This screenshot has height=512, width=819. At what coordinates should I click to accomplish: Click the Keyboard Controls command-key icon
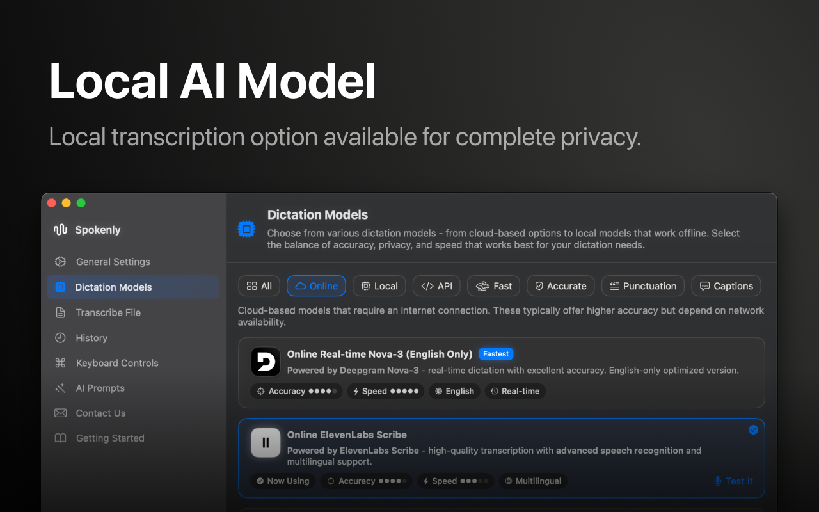[61, 363]
